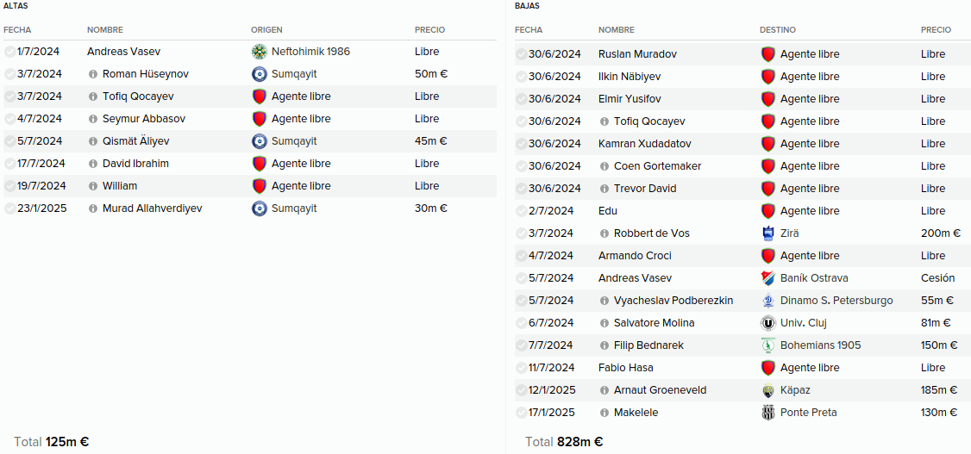Toggle check circle for Ruslan Muradov row
This screenshot has height=454, width=971.
(522, 54)
